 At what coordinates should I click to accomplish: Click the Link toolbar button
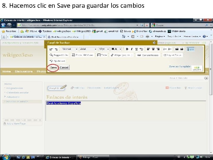(x=191, y=49)
